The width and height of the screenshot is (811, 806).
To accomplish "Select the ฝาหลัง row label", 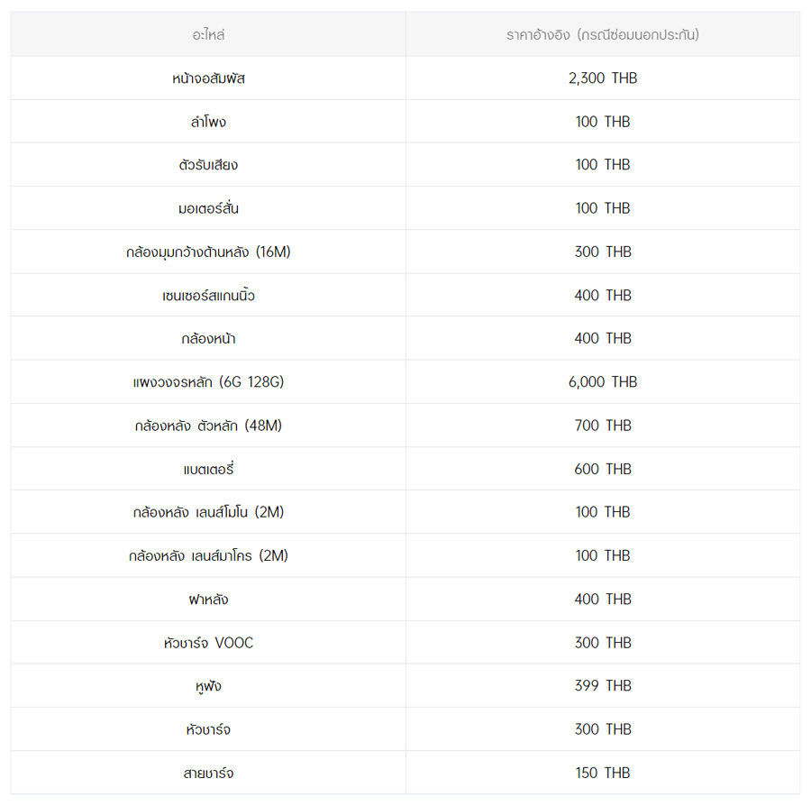I will click(208, 600).
